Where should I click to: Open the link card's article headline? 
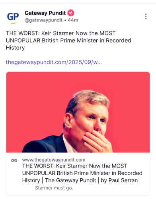tap(82, 173)
